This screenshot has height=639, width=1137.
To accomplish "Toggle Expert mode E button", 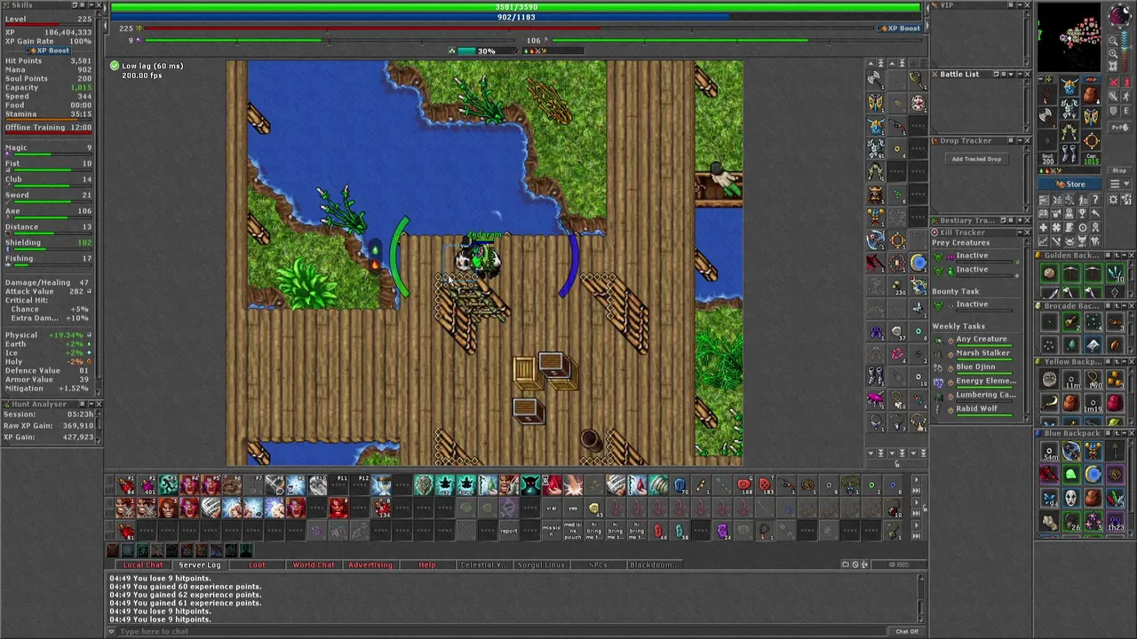I will (x=1126, y=110).
